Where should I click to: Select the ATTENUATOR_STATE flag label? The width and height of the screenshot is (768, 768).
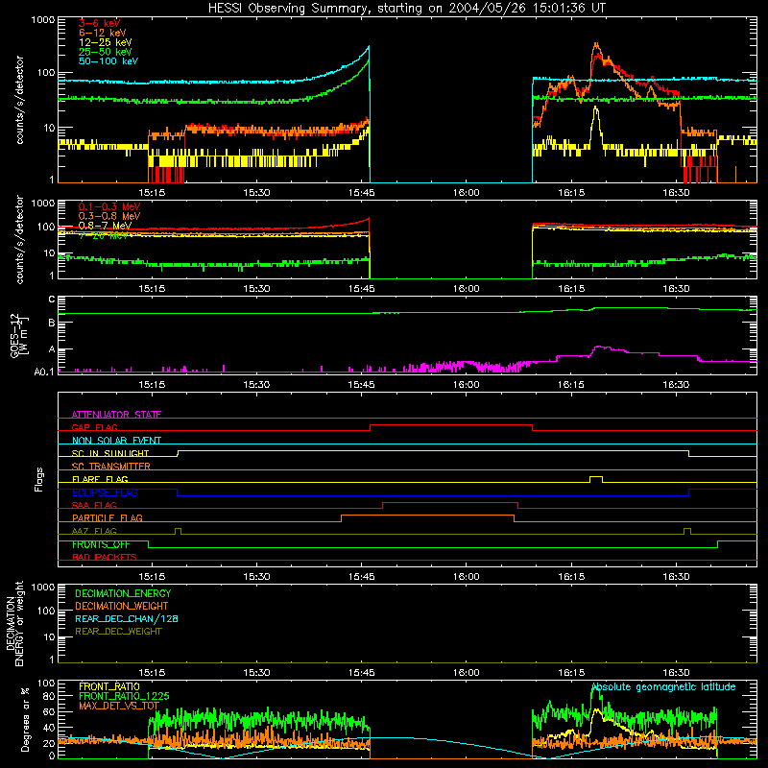[x=116, y=415]
